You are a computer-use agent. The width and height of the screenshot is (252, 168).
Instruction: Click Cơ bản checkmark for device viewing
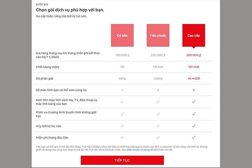122,102
